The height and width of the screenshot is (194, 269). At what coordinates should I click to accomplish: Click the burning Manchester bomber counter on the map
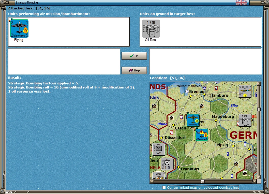pos(202,135)
